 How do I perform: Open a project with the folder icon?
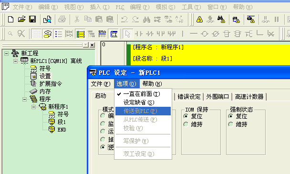[x=21, y=19]
